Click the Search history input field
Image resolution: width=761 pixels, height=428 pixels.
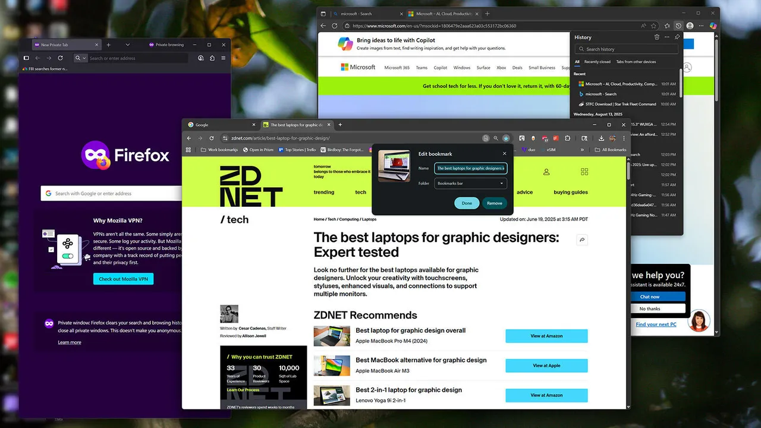(x=626, y=49)
